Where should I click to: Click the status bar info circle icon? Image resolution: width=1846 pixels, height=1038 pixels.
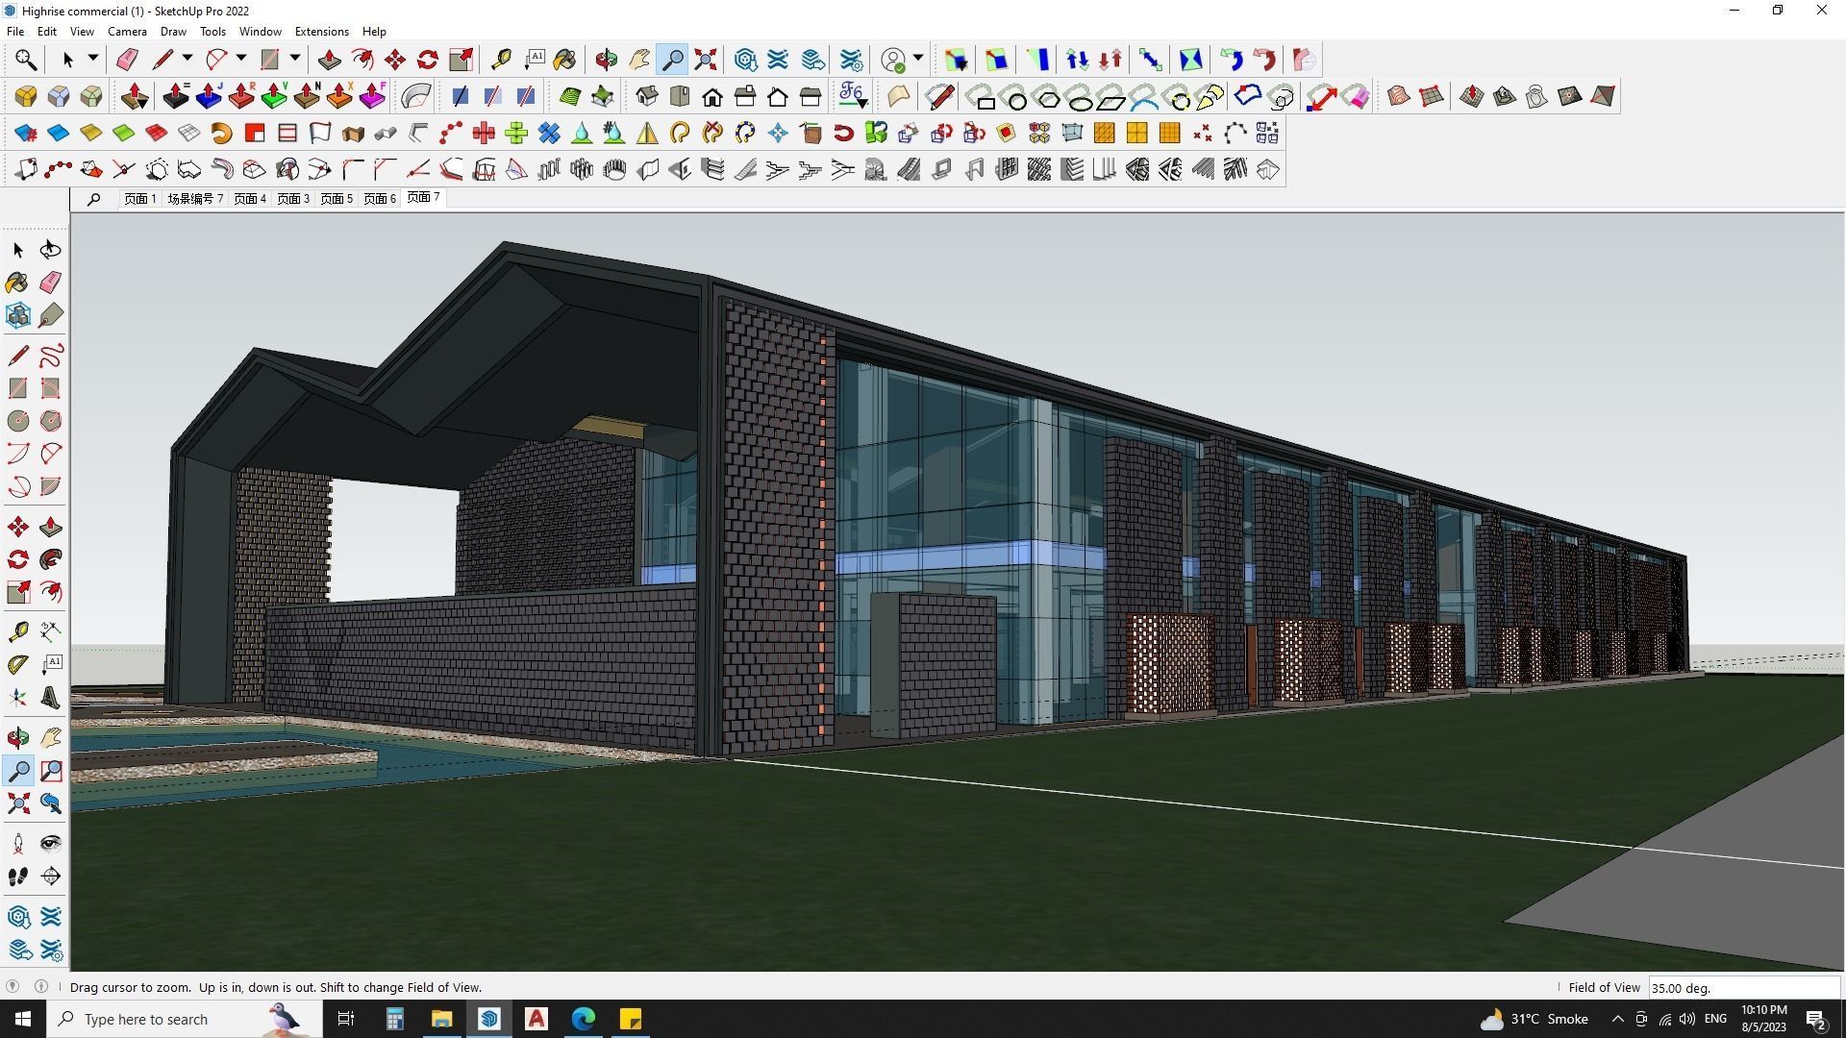[41, 986]
